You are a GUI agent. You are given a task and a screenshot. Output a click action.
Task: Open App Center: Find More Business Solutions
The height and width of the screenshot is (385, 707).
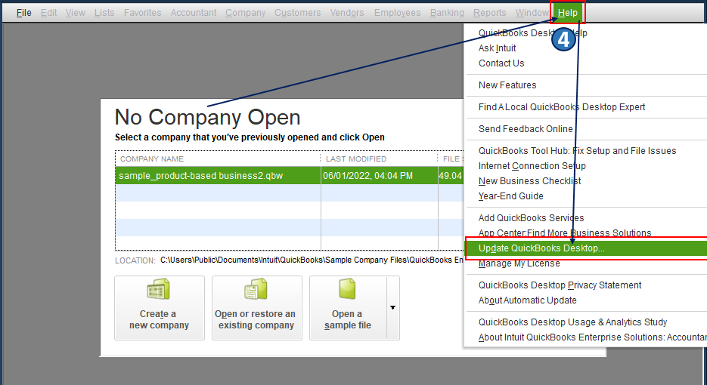(565, 233)
